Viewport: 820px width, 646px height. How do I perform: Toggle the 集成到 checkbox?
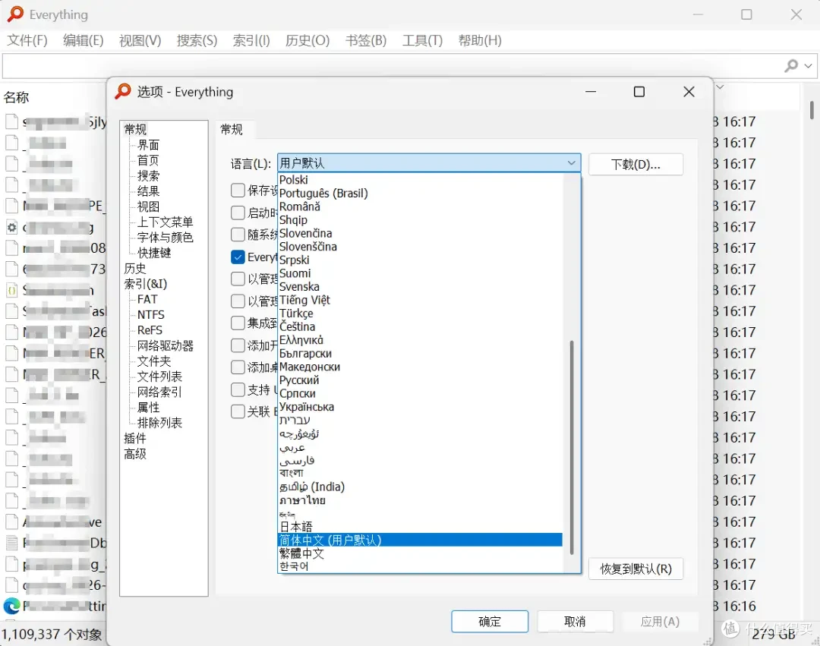point(238,323)
